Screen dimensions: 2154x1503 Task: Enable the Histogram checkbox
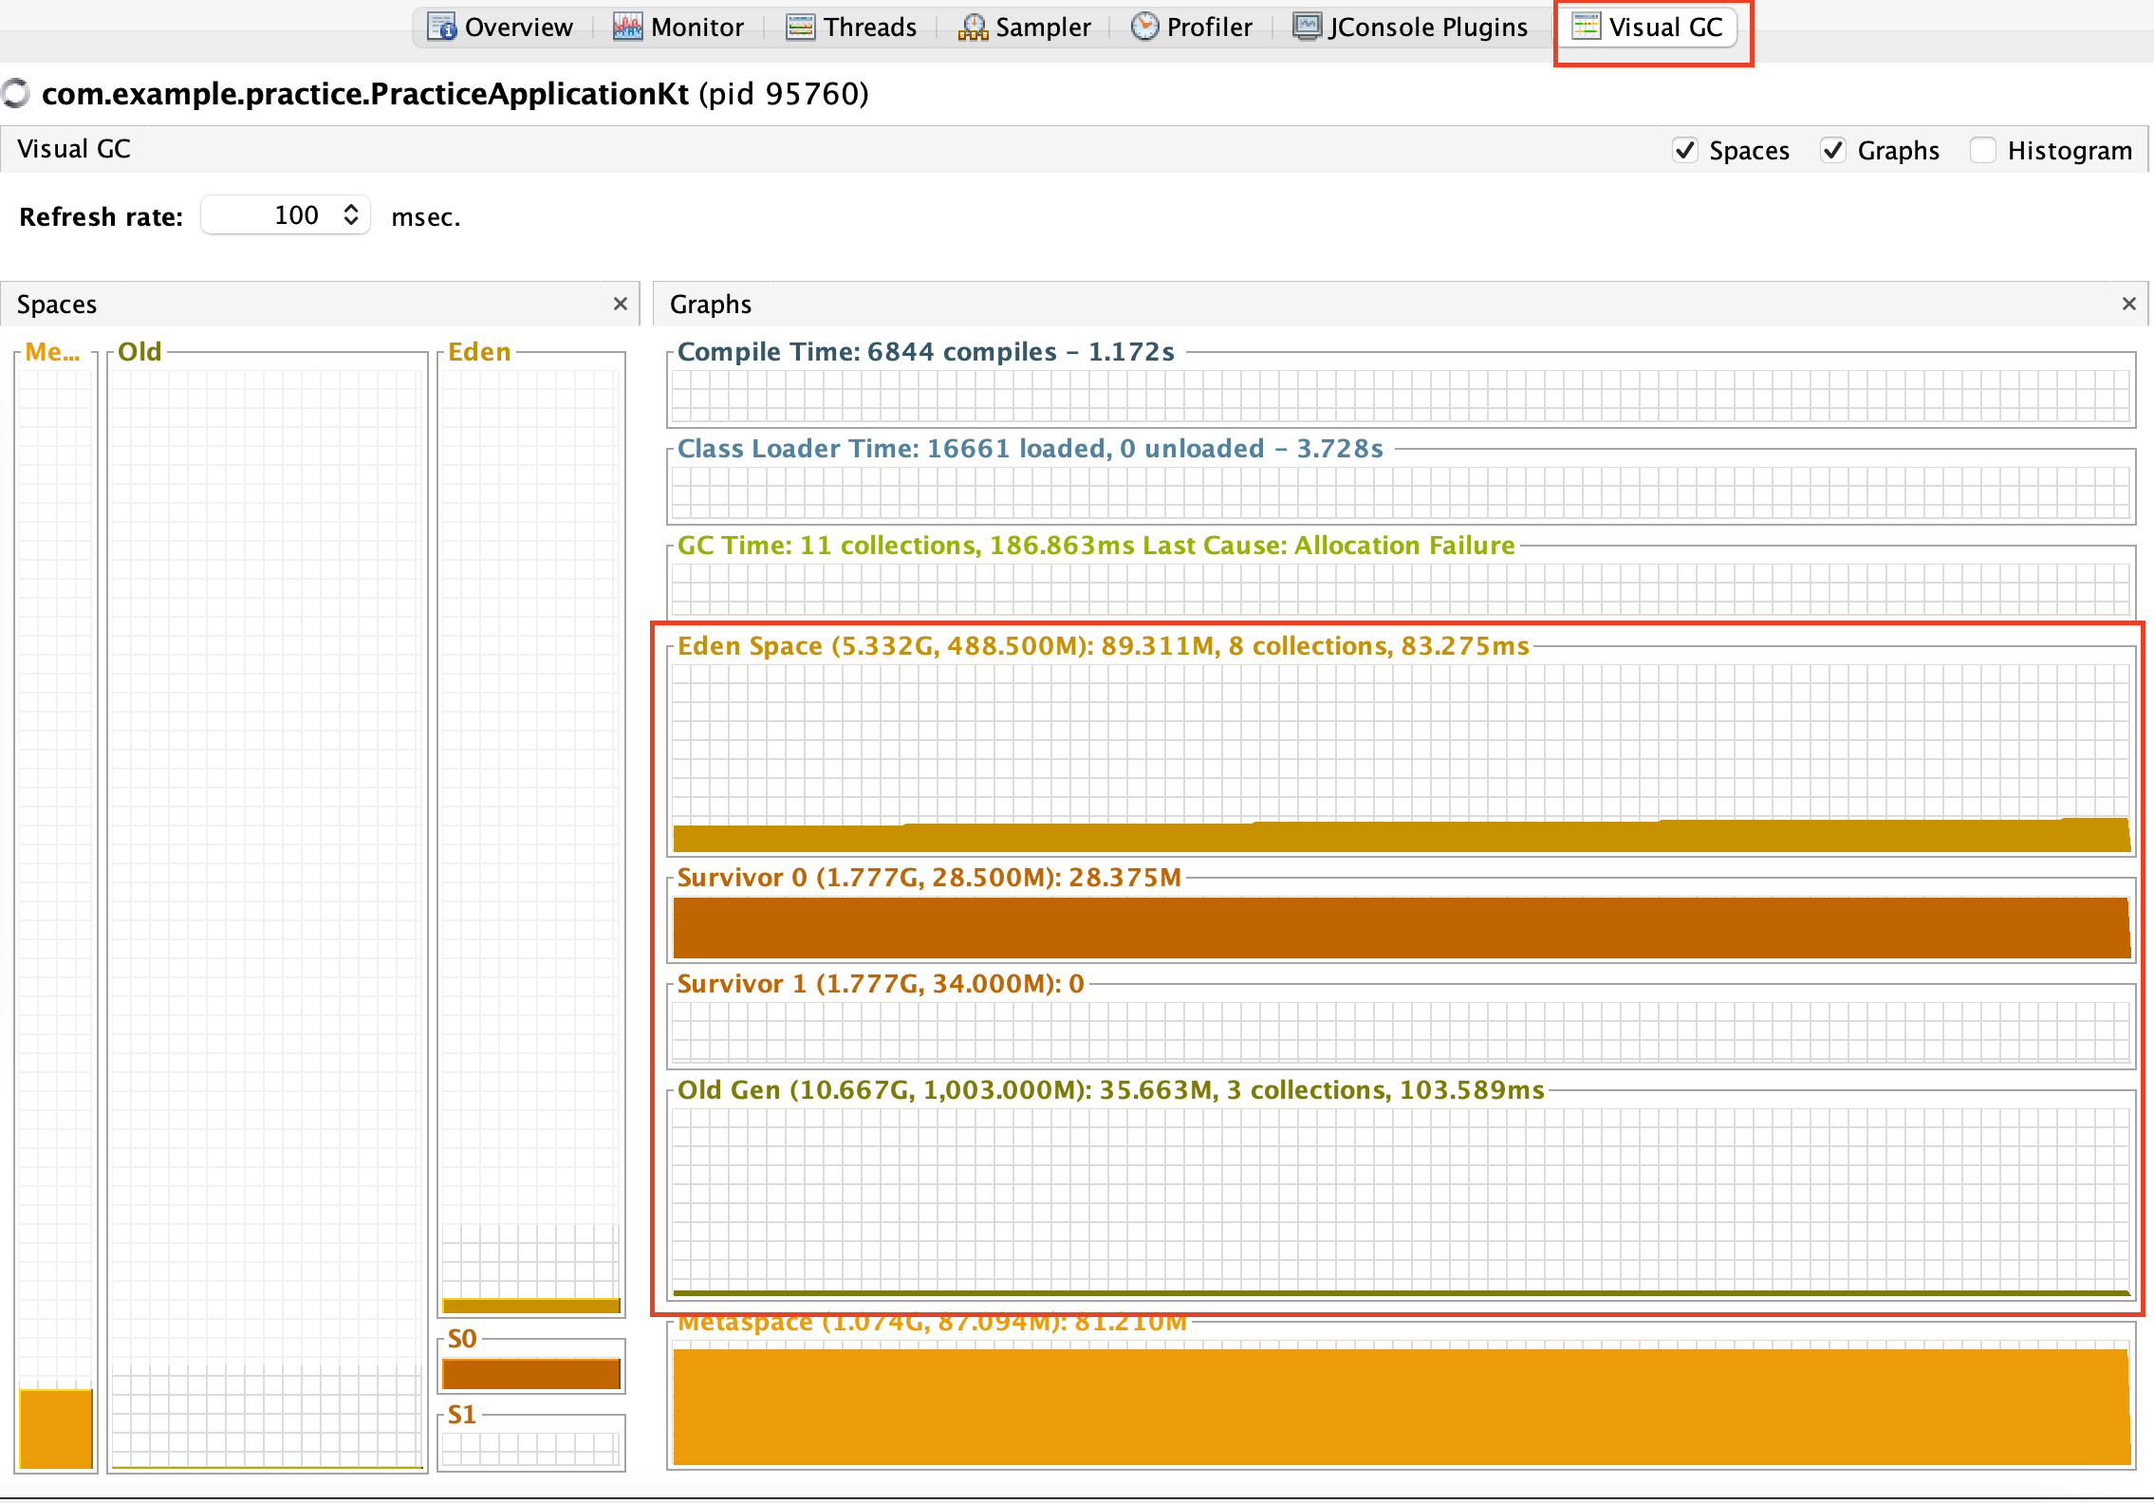point(1983,151)
